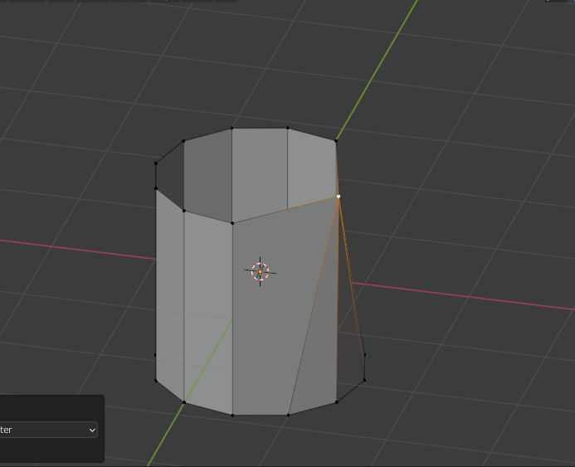Screen dimensions: 575x467
Task: Open the dropdown ending in "ter"
Action: click(x=48, y=430)
